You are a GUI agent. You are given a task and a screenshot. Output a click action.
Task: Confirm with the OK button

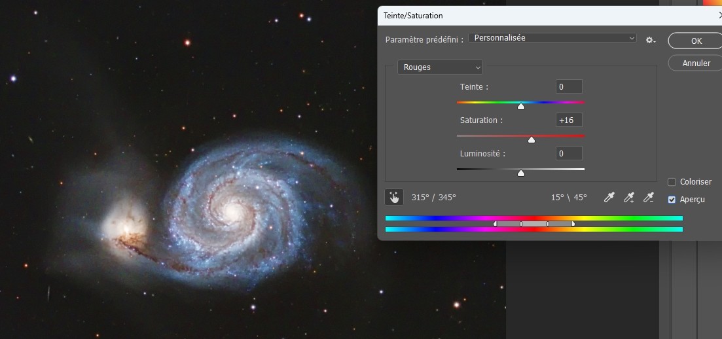696,41
